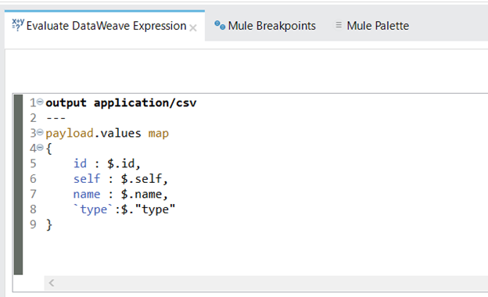Click the Mule Breakpoints blue dots icon
The height and width of the screenshot is (297, 488).
(220, 25)
